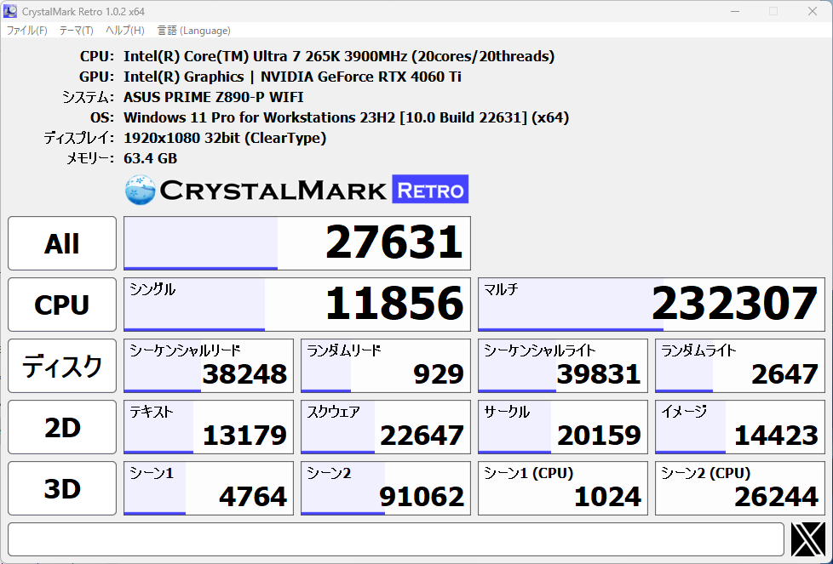The width and height of the screenshot is (833, 564).
Task: Open the 言語 (Language) menu
Action: pos(194,31)
